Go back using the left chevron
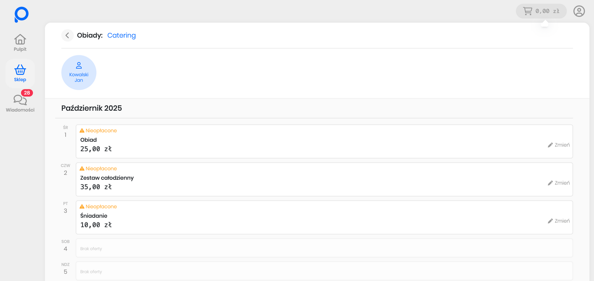The height and width of the screenshot is (281, 594). coord(67,36)
